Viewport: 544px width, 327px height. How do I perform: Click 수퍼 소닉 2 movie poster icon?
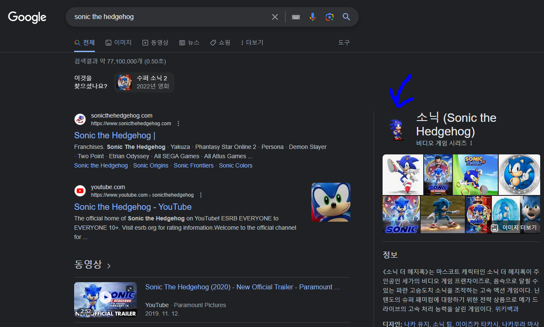coord(124,82)
